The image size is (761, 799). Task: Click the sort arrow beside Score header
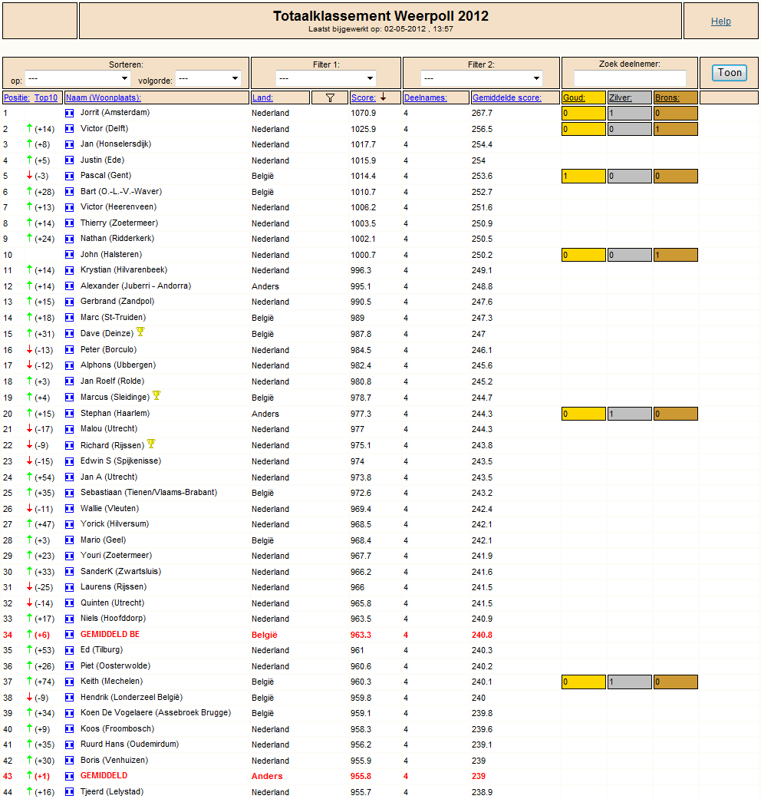pyautogui.click(x=383, y=97)
